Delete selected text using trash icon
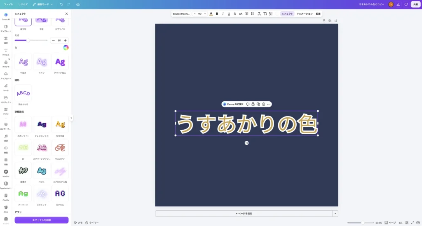Viewport: 422px width, 226px height. click(x=263, y=104)
